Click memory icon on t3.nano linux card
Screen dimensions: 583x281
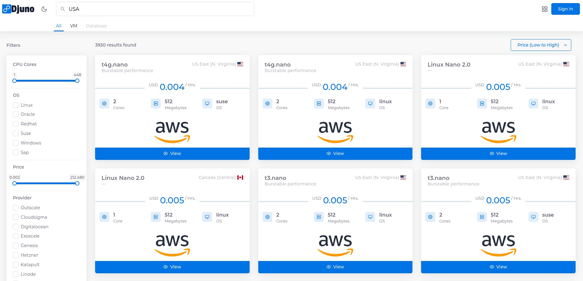(x=319, y=217)
